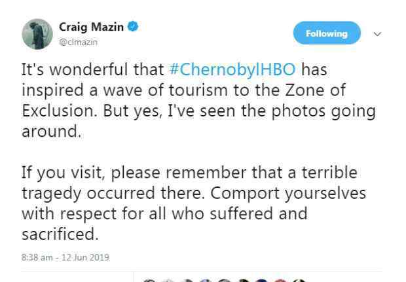Open the navy-blue liker avatar

pyautogui.click(x=261, y=281)
